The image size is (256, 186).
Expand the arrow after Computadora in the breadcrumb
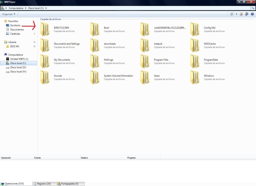[x=26, y=8]
